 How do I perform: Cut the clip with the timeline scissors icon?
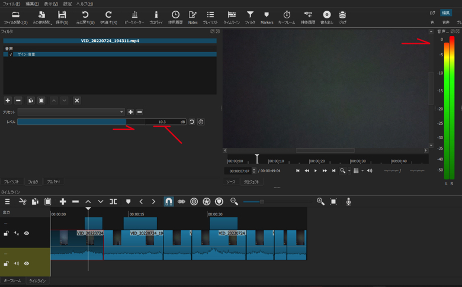(x=23, y=202)
